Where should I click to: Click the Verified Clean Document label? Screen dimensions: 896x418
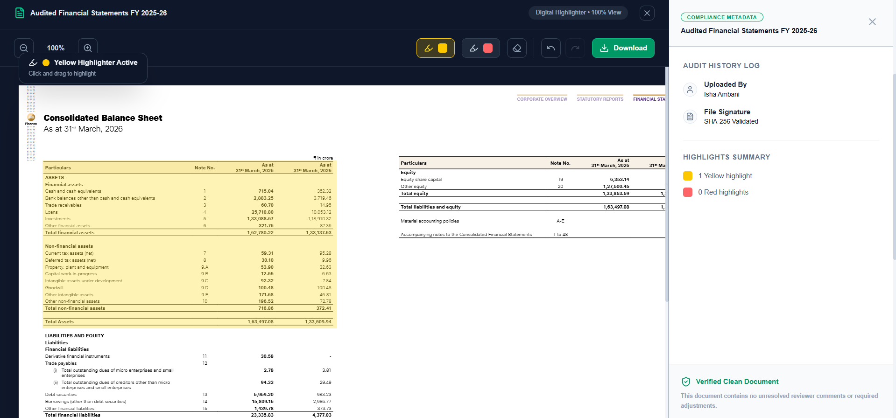(737, 382)
